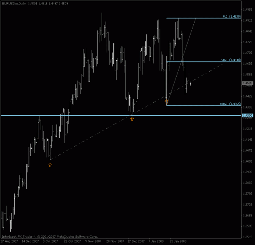Click the orange arrow at the Fibonacci 100.0 level
The width and height of the screenshot is (255, 245).
[x=166, y=102]
